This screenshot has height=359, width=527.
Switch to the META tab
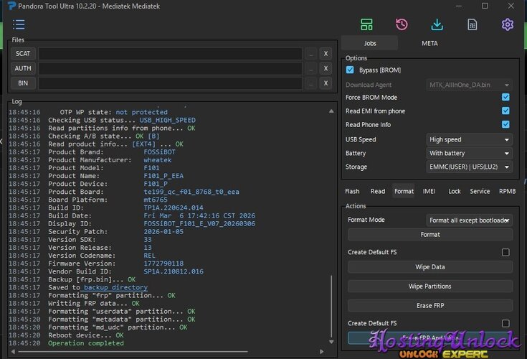coord(429,43)
